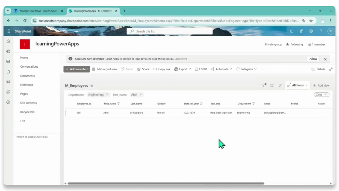Click the browser address bar URL
This screenshot has height=191, width=339.
[x=169, y=21]
